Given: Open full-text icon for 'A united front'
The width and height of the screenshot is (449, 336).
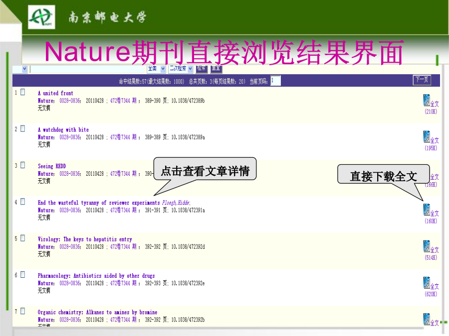Looking at the screenshot, I should (x=427, y=100).
